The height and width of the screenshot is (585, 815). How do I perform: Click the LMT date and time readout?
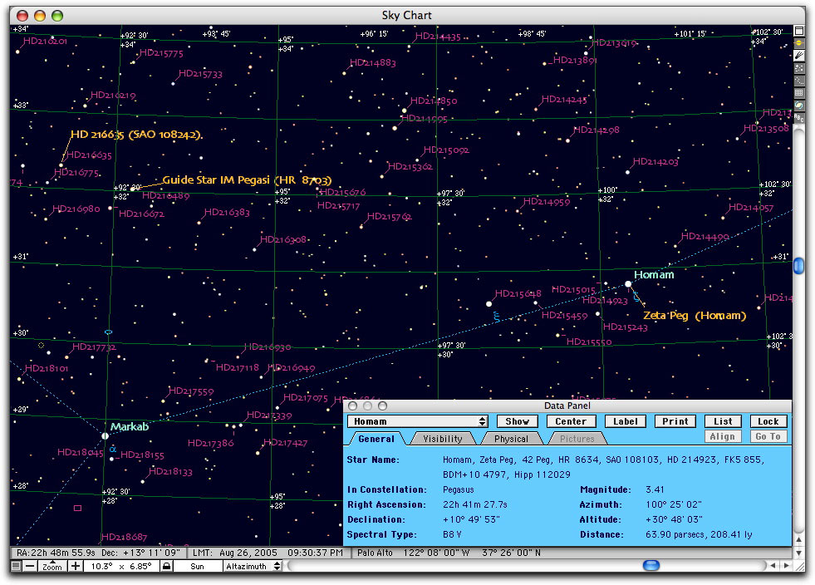[268, 553]
